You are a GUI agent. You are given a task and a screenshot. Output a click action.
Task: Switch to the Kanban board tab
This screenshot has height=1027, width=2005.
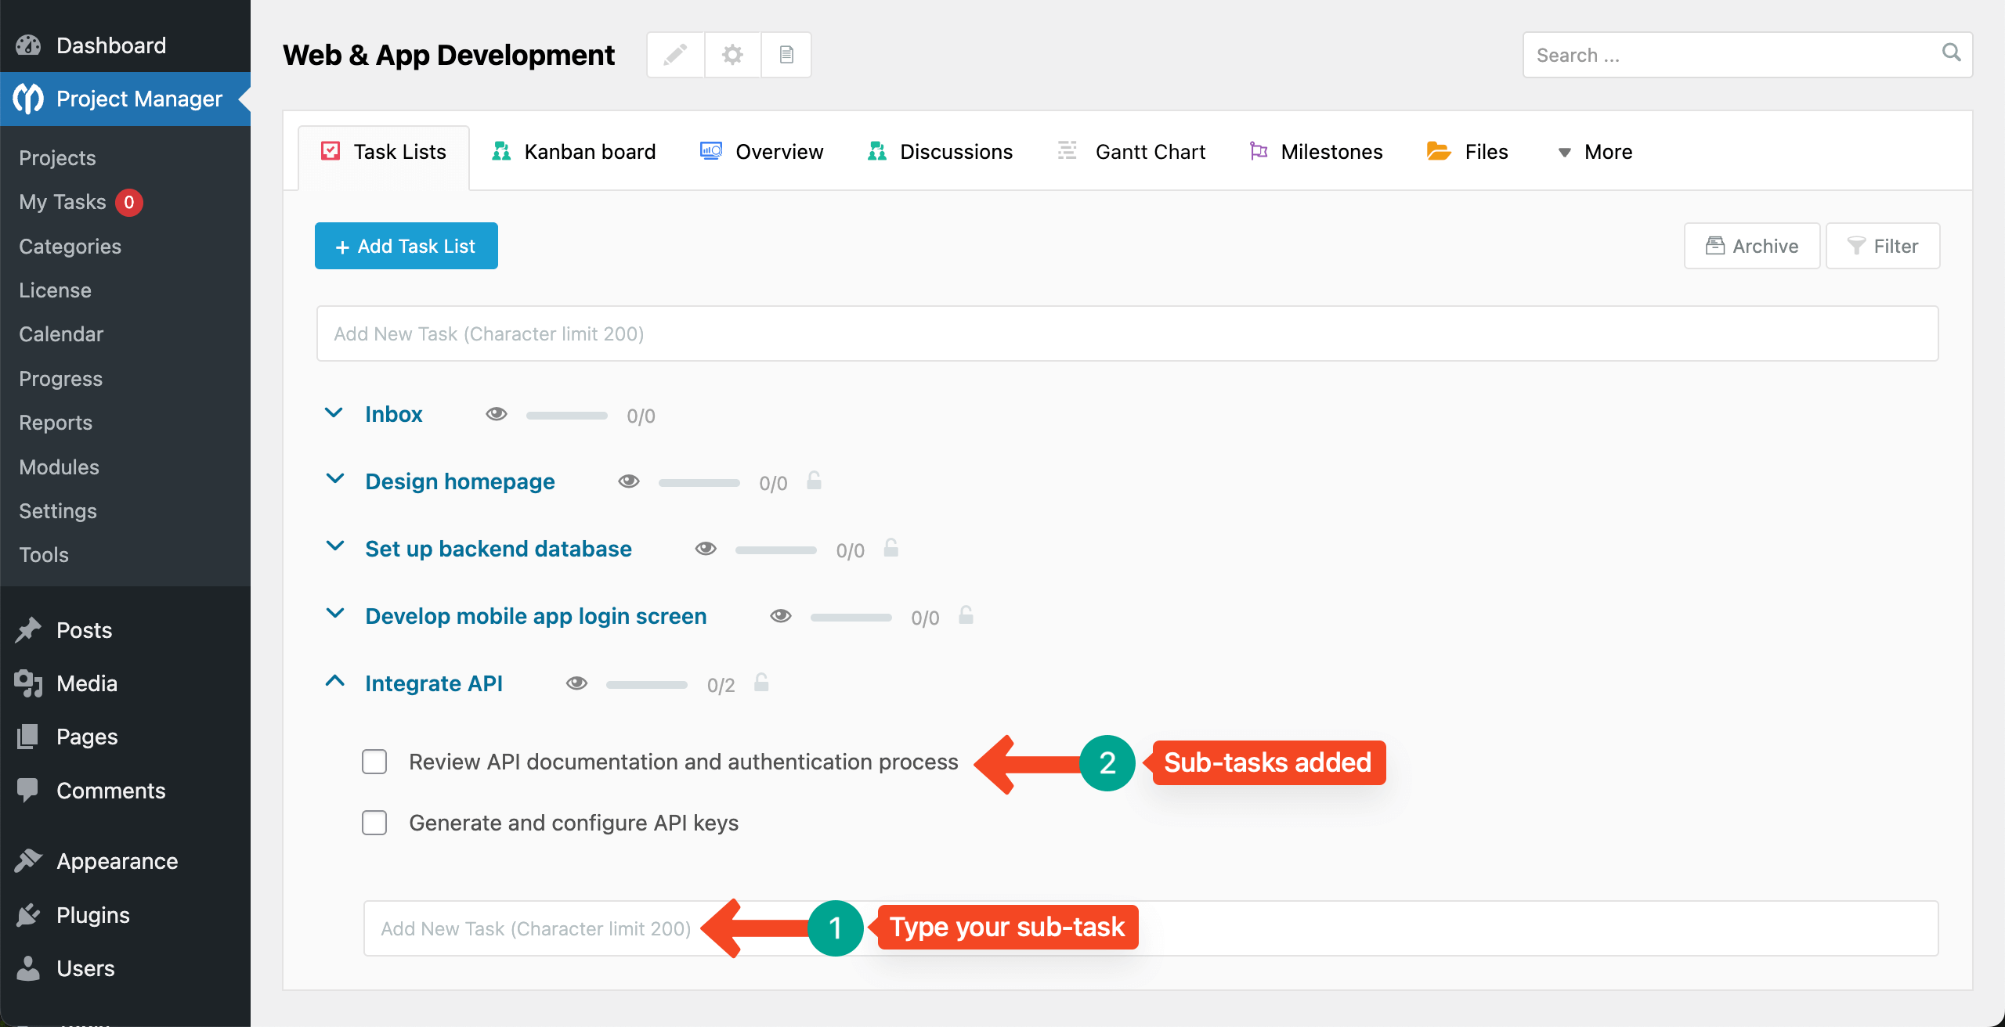click(x=574, y=152)
